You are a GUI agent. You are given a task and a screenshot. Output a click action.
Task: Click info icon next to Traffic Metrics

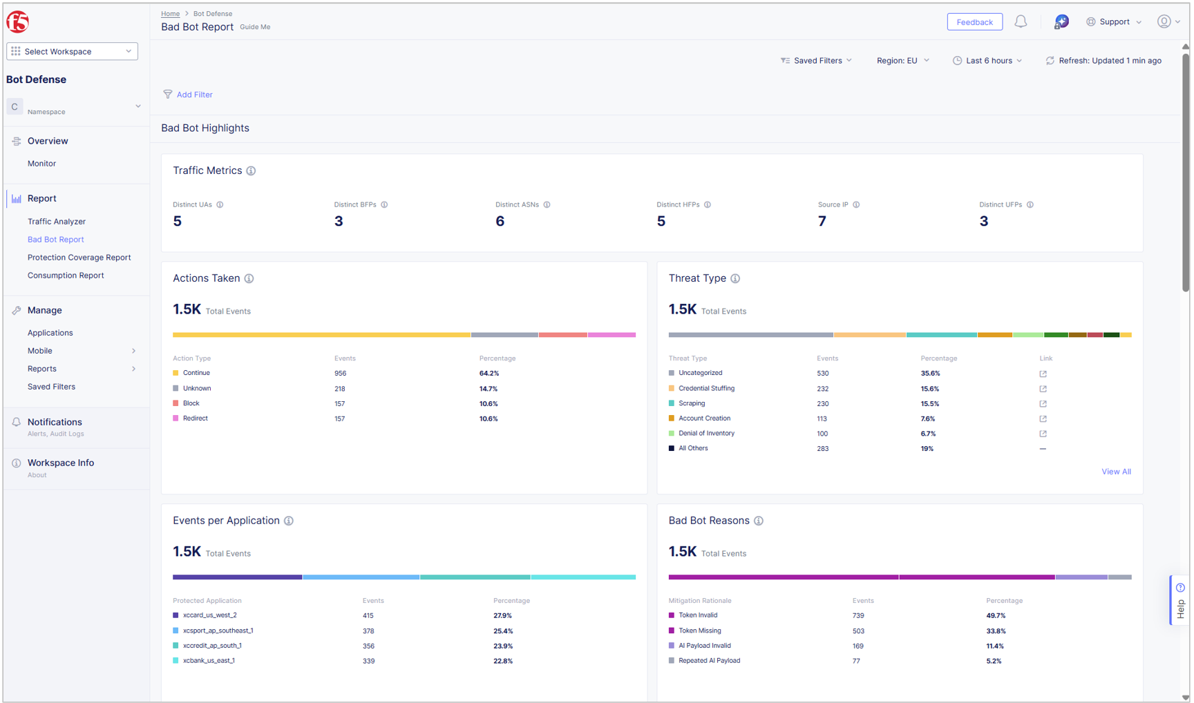click(251, 171)
